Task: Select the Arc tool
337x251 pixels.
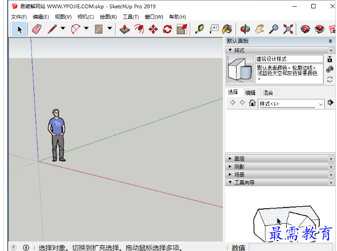Action: tap(75, 29)
